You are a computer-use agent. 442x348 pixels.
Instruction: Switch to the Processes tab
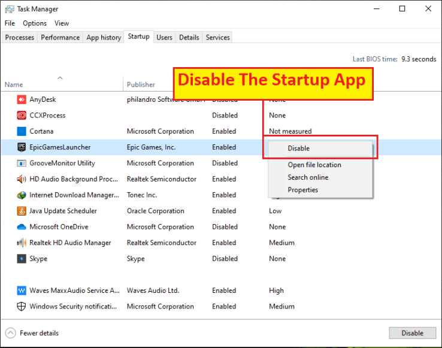(x=19, y=38)
